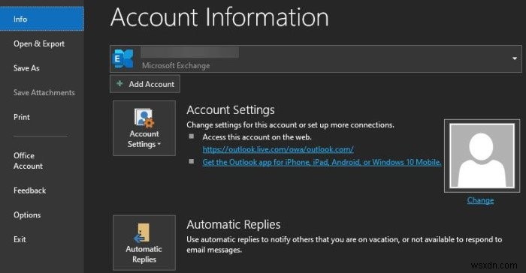The width and height of the screenshot is (526, 273).
Task: Click the Account Settings heading text
Action: click(x=231, y=109)
